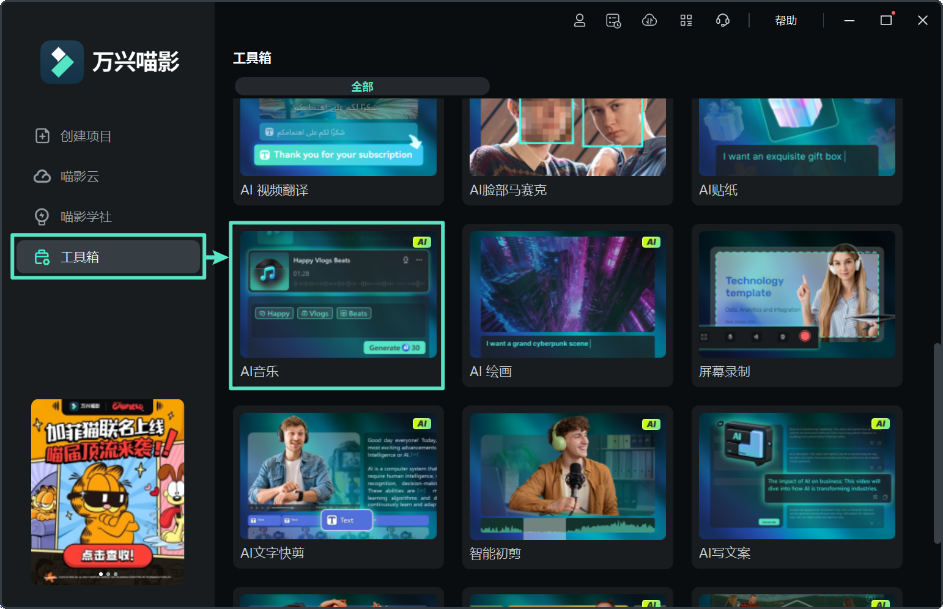Click the 喵影学社 lightbulb icon
Screen dimensions: 943x609
click(42, 216)
